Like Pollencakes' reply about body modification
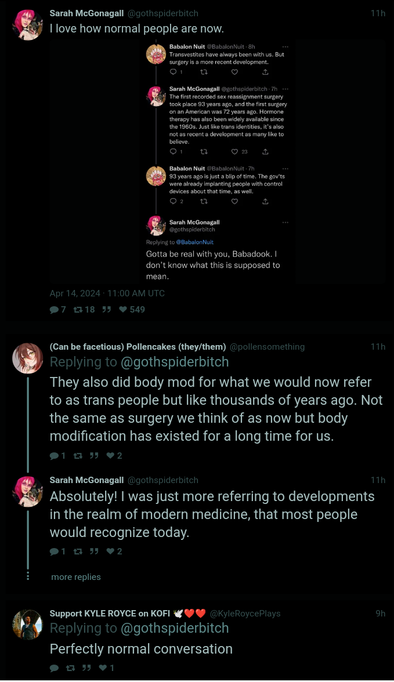This screenshot has height=682, width=394. (110, 456)
